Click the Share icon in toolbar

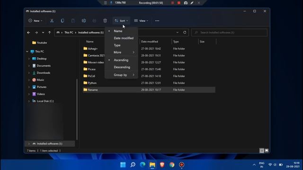pyautogui.click(x=94, y=21)
